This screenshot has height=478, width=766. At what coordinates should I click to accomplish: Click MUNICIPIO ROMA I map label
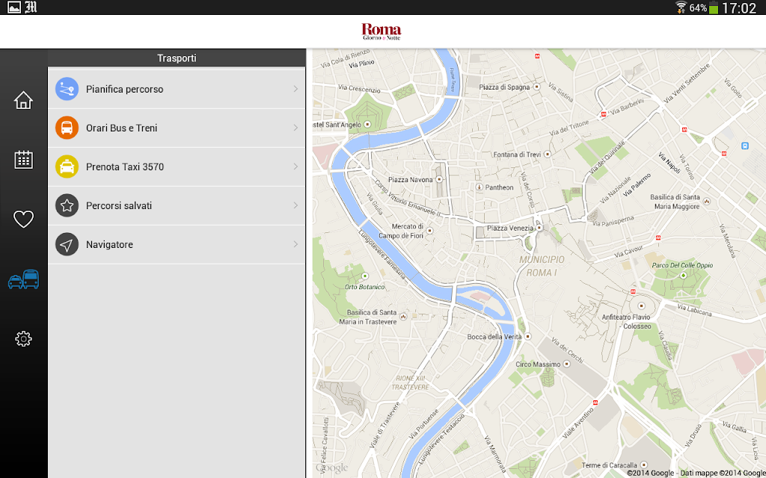pyautogui.click(x=542, y=267)
